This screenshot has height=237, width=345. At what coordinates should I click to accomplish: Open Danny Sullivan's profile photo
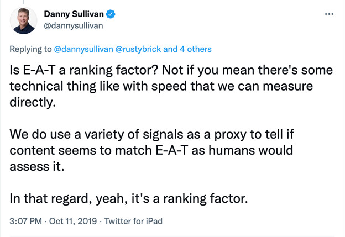23,20
